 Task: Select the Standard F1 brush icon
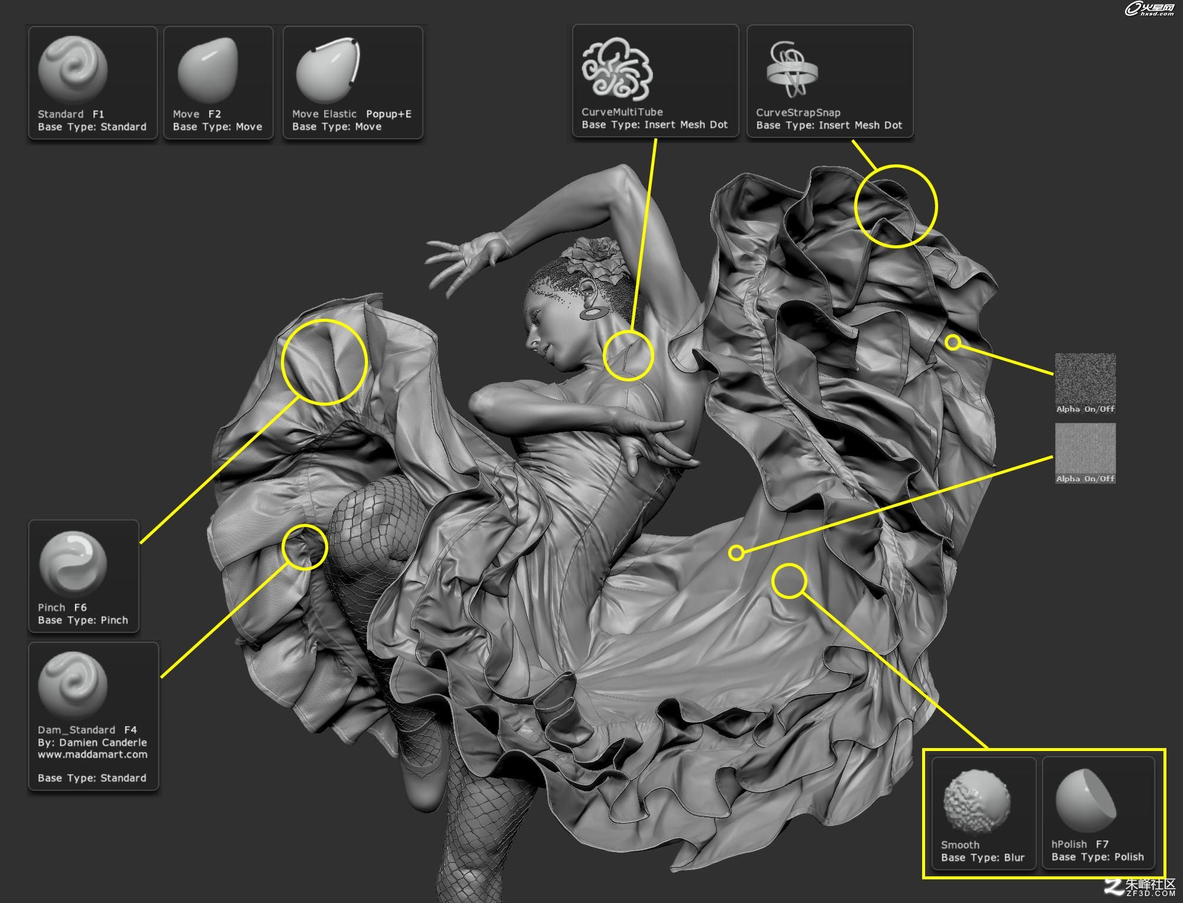point(73,70)
